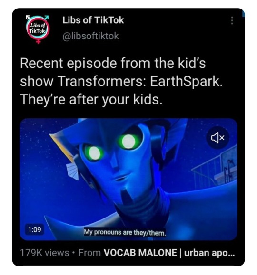Click the Libs of TikTok display name
This screenshot has width=257, height=275.
click(93, 20)
